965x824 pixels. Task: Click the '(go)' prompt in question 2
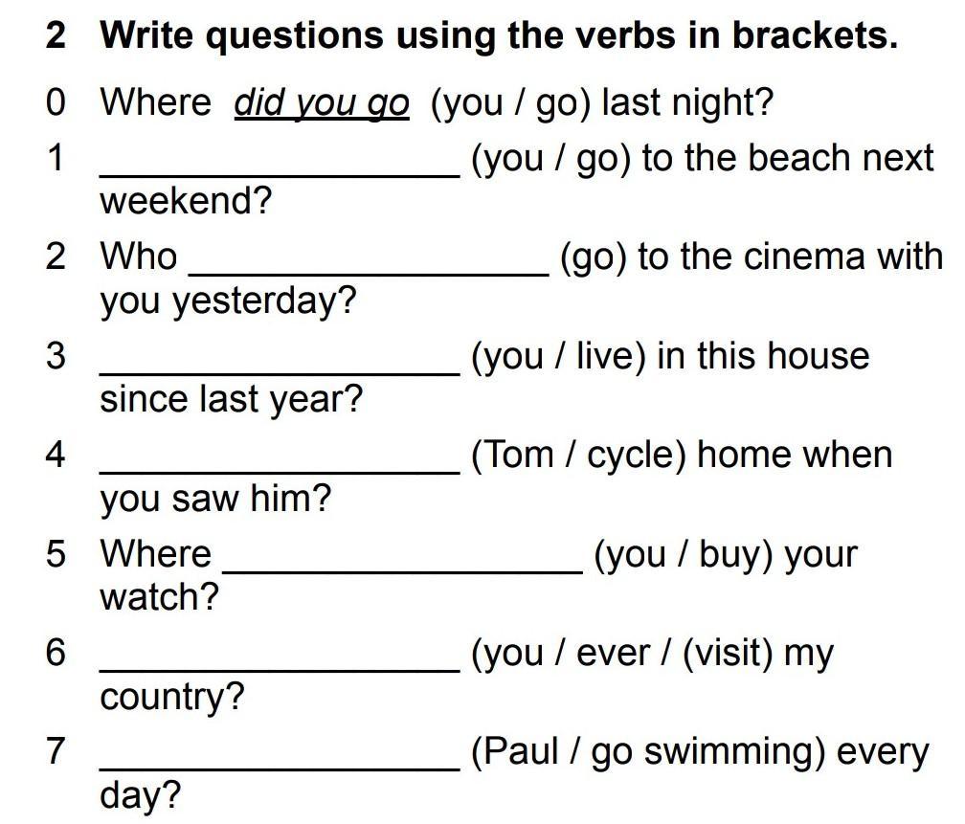(594, 257)
